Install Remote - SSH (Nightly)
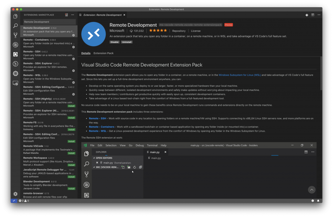333x217 pixels. pyautogui.click(x=71, y=106)
